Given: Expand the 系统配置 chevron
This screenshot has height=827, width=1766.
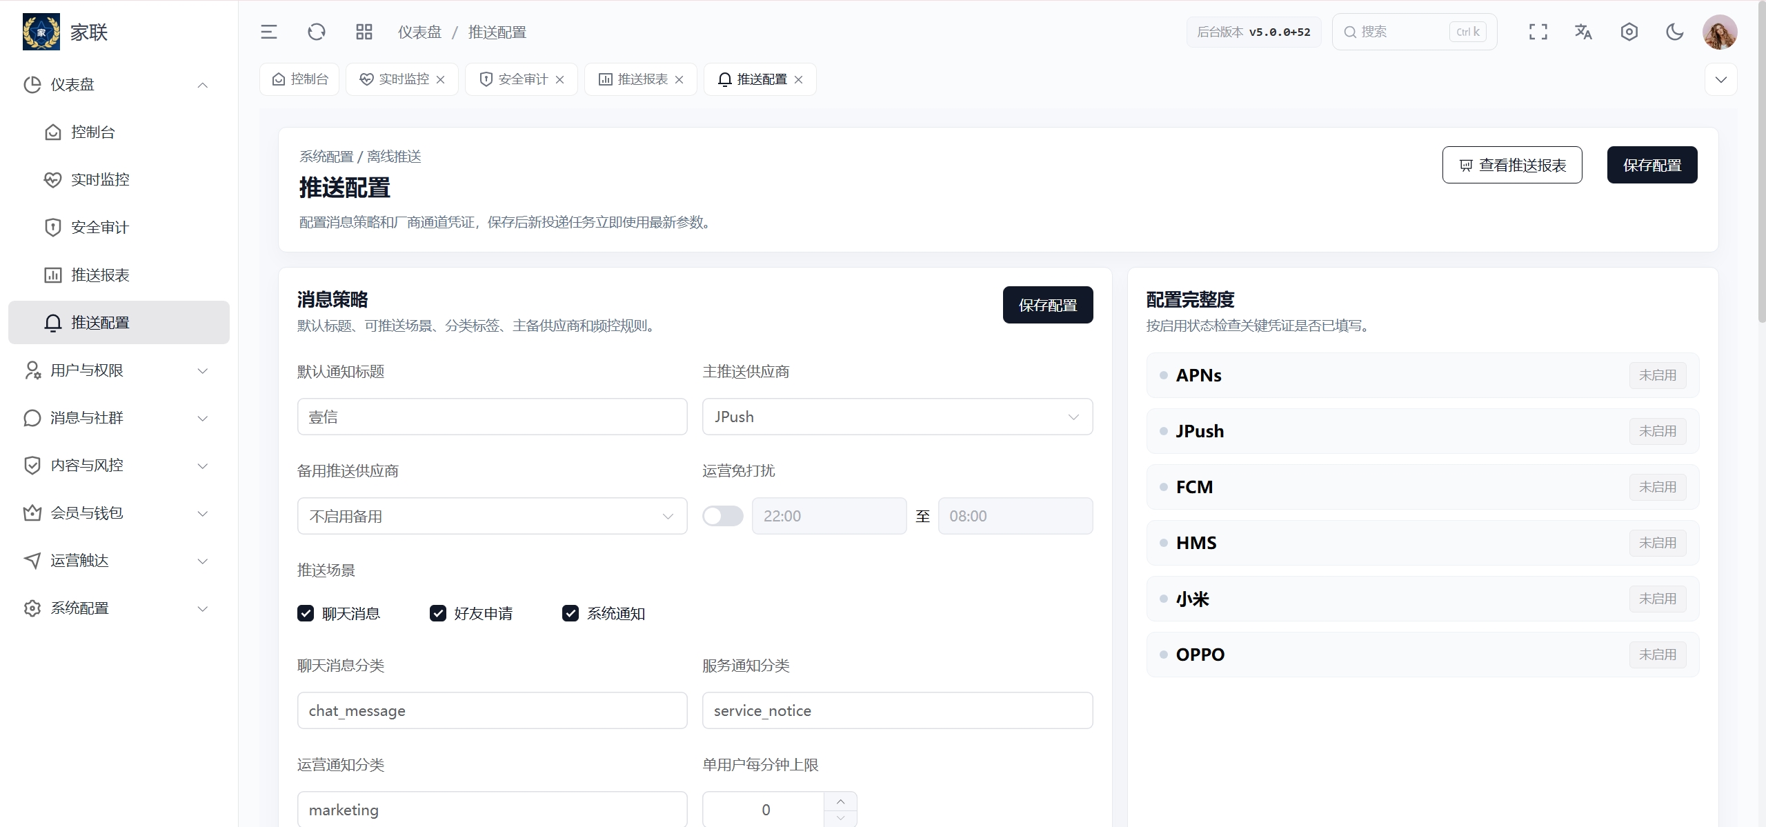Looking at the screenshot, I should pyautogui.click(x=203, y=608).
